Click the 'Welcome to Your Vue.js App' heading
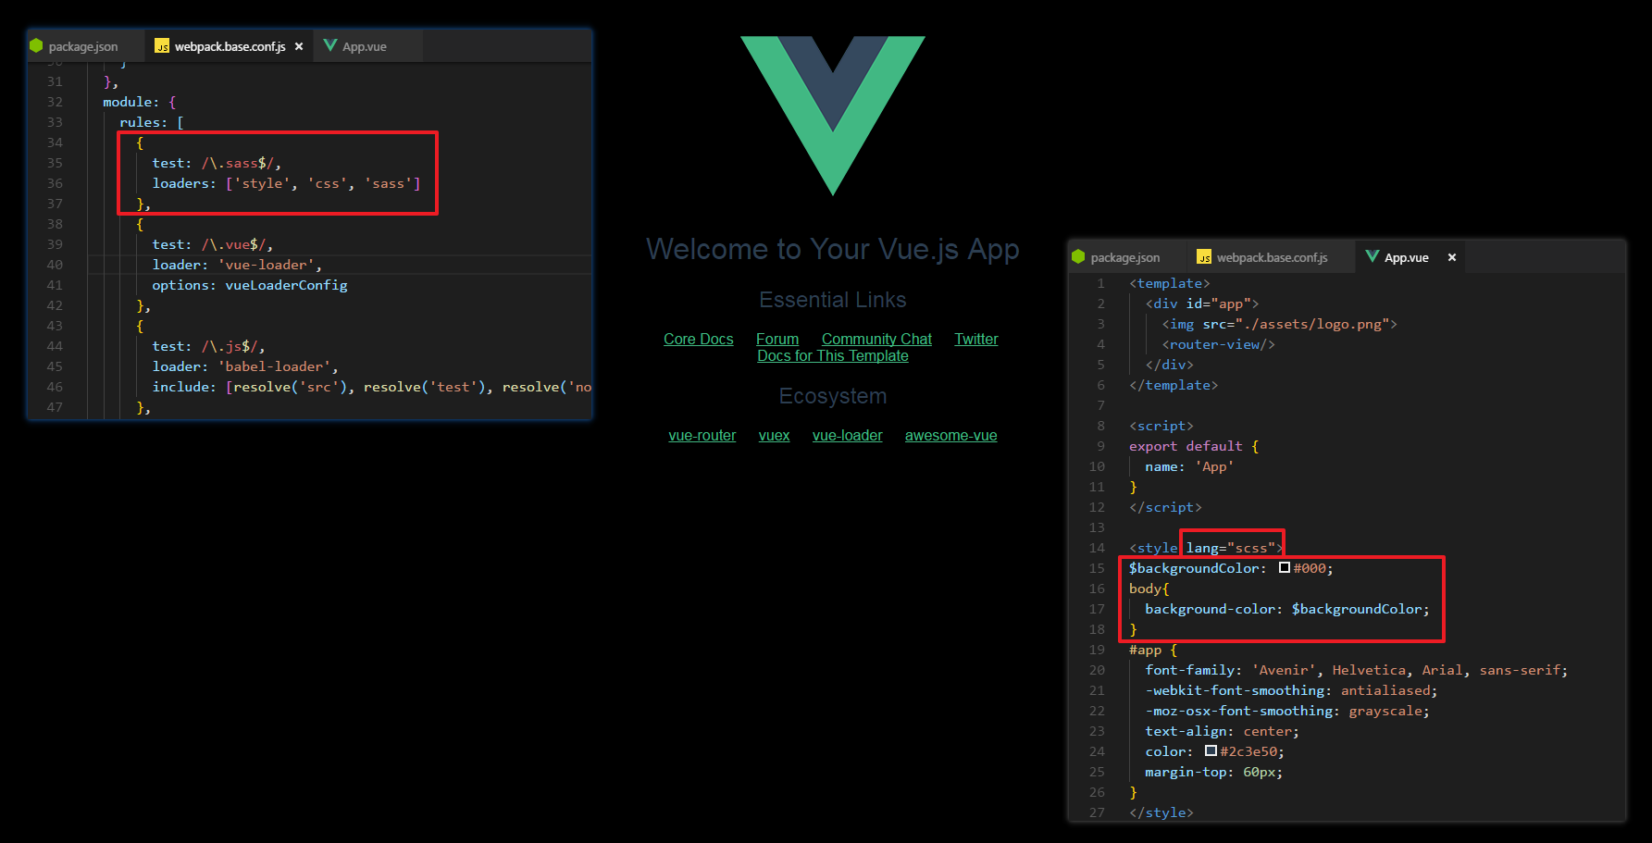1652x843 pixels. pos(833,249)
